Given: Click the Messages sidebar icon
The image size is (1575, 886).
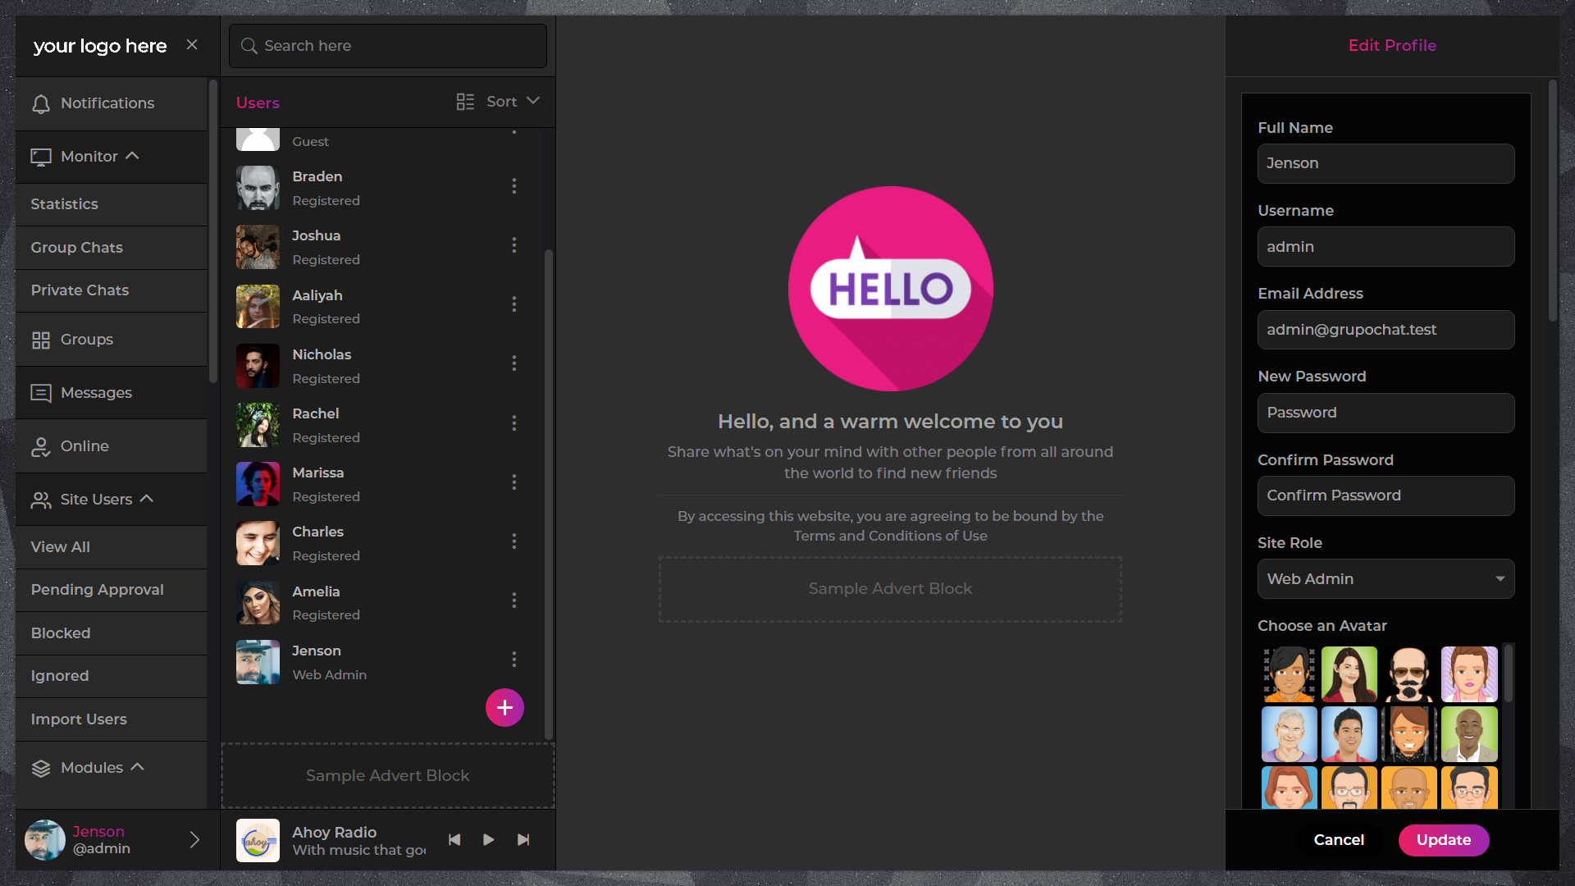Looking at the screenshot, I should (x=40, y=392).
